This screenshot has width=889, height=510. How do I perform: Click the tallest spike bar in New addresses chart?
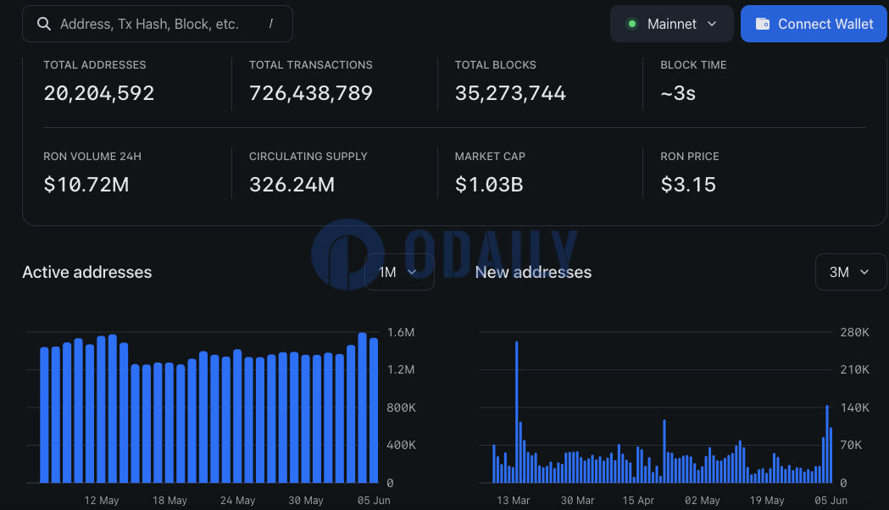(516, 412)
